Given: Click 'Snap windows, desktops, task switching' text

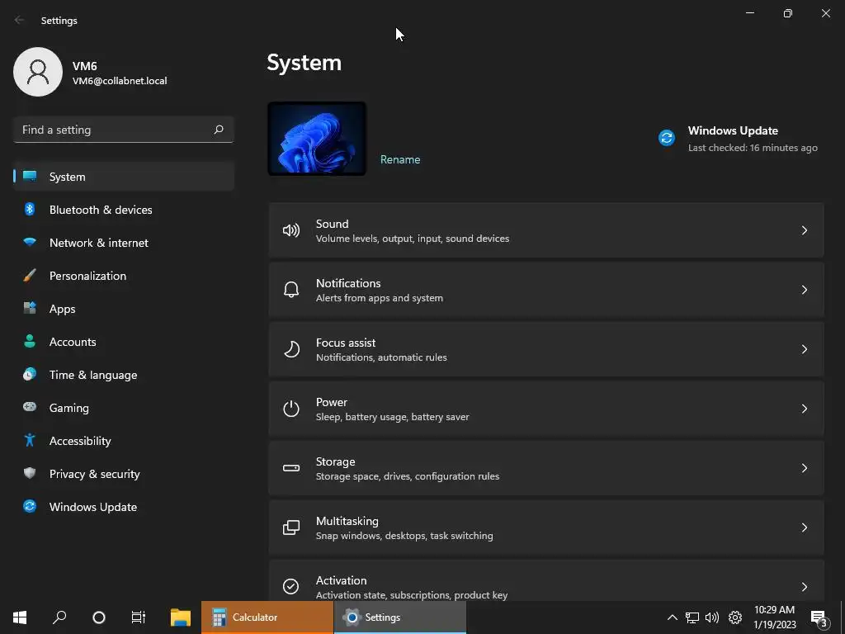Looking at the screenshot, I should [404, 535].
